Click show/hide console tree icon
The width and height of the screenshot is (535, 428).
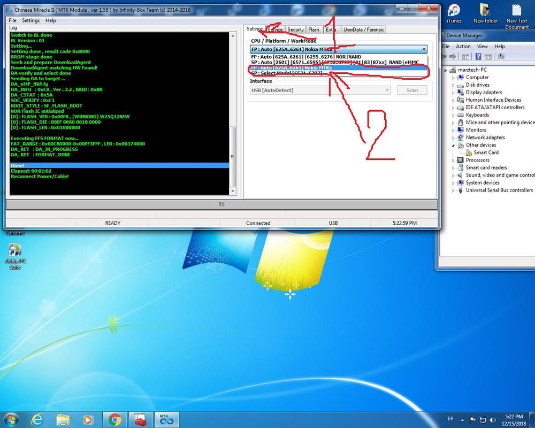466,57
